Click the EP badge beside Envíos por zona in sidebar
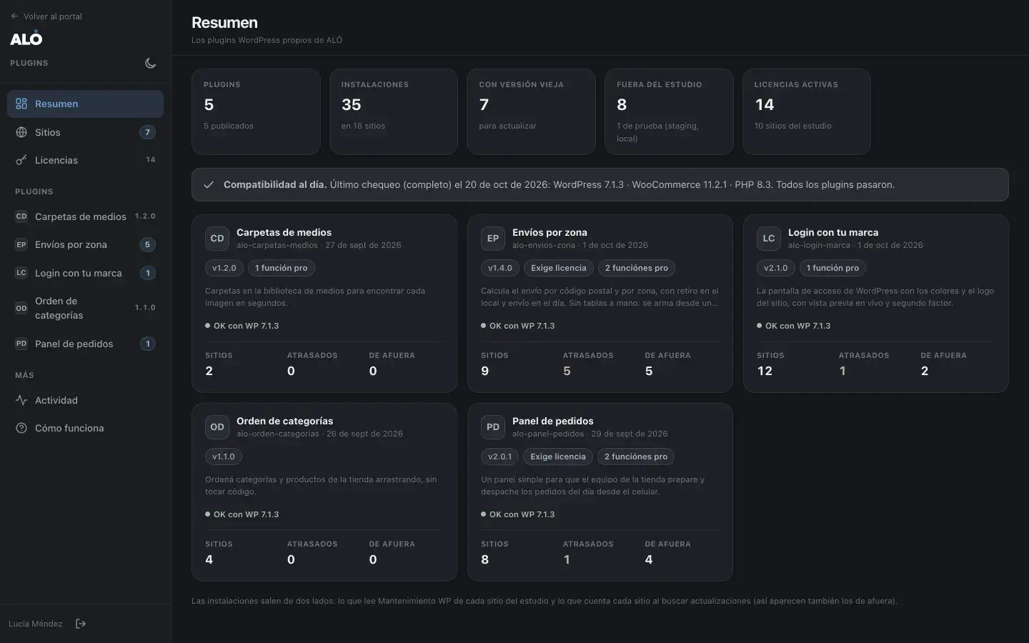 tap(21, 244)
